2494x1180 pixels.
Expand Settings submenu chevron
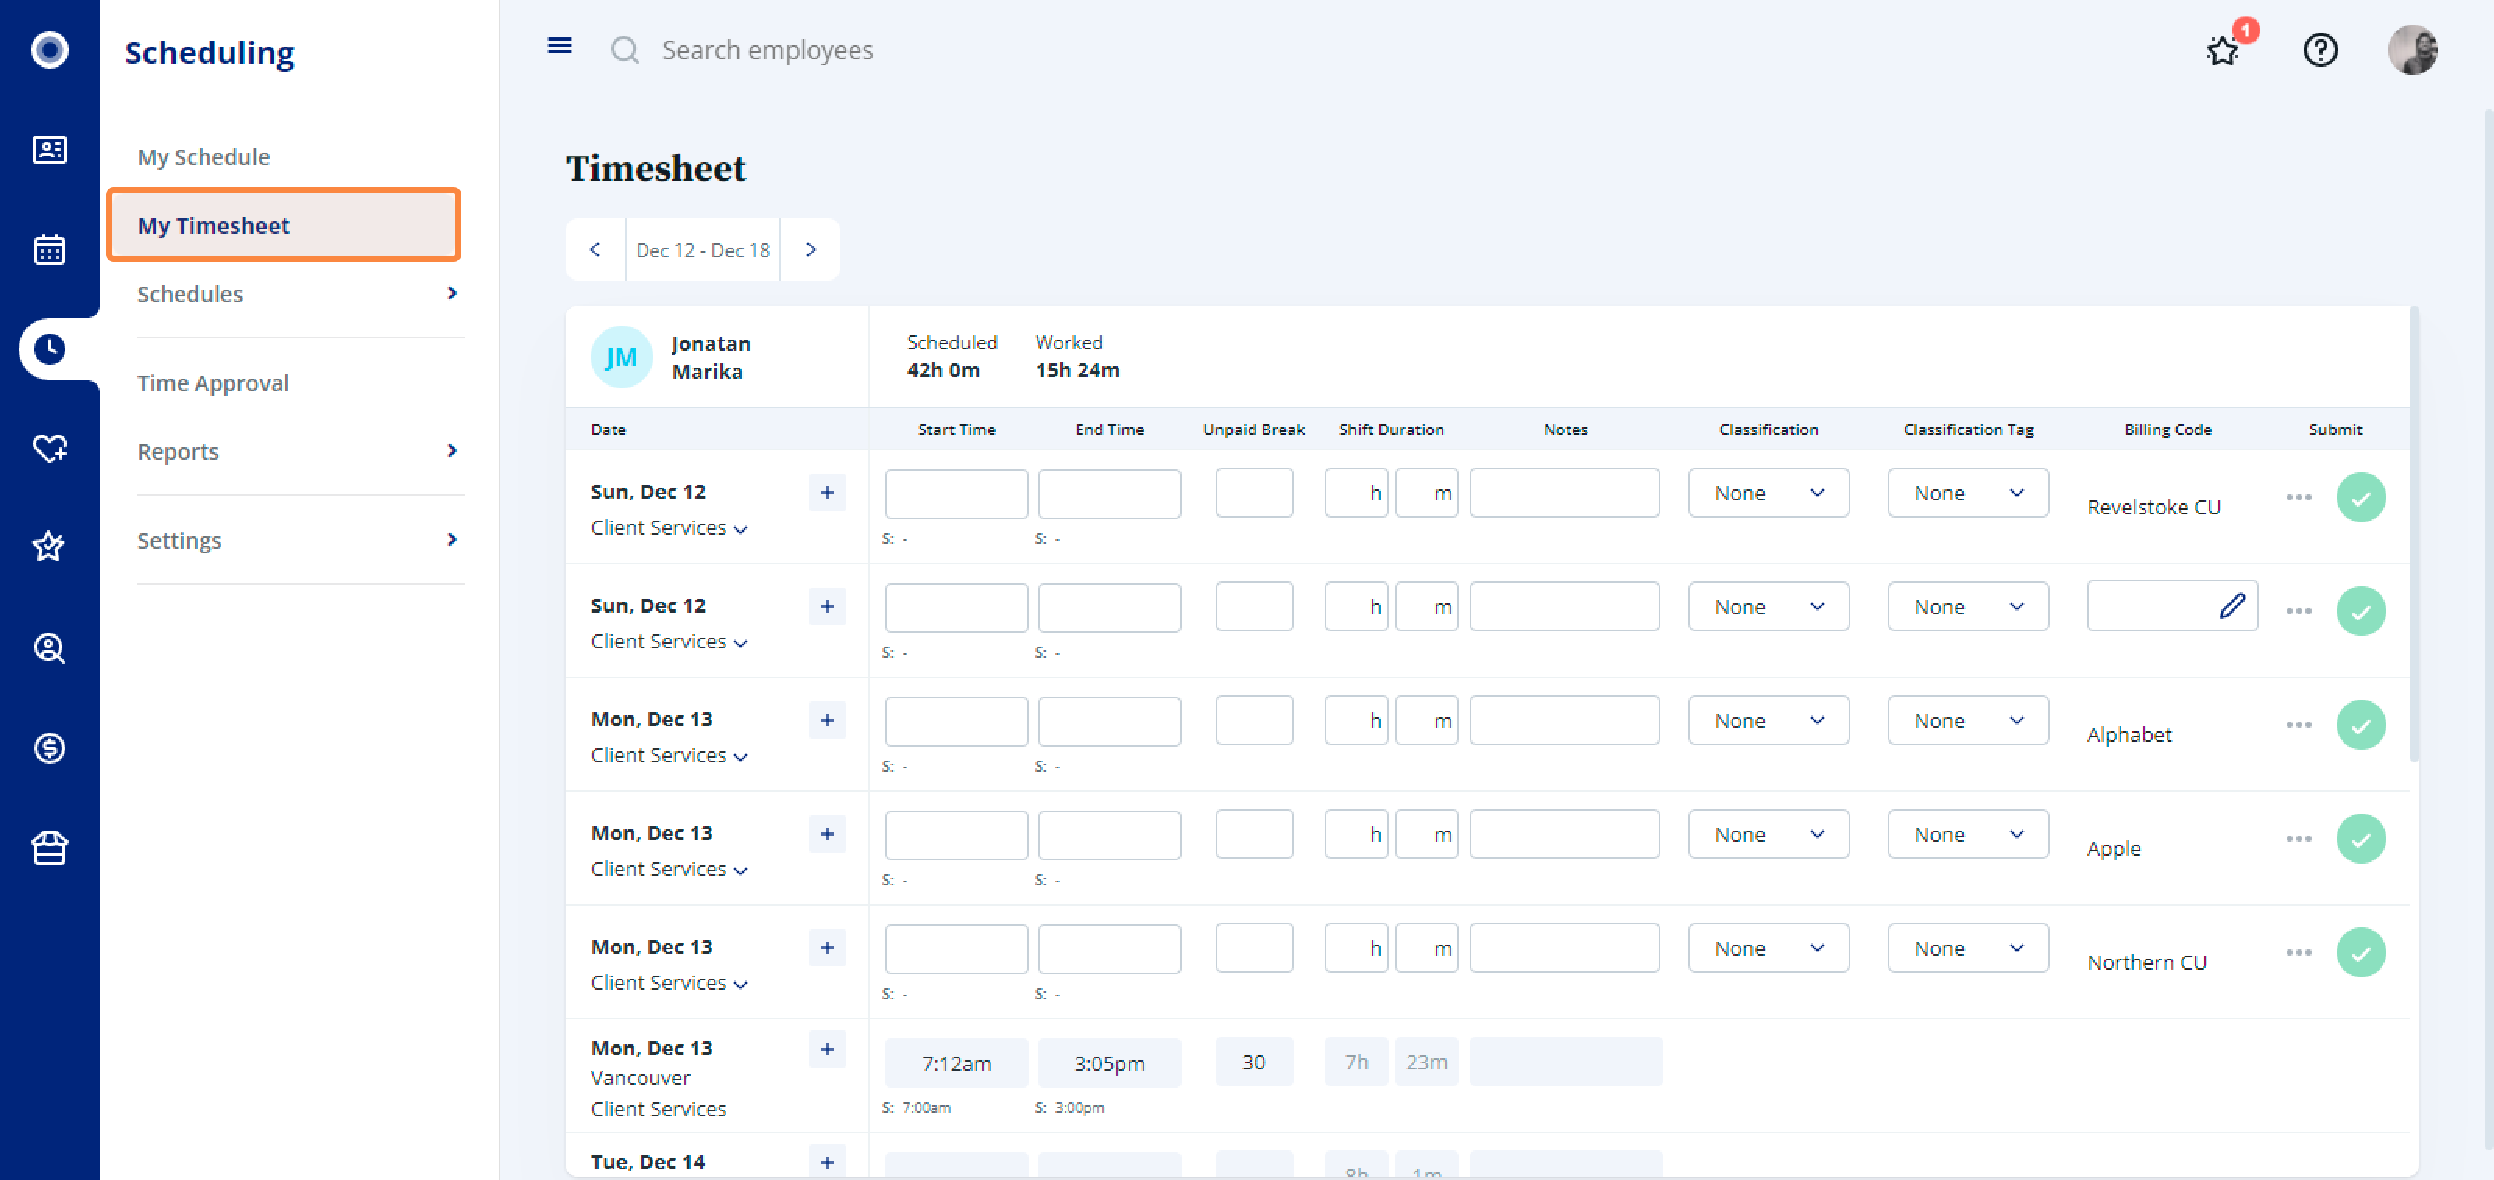coord(451,540)
